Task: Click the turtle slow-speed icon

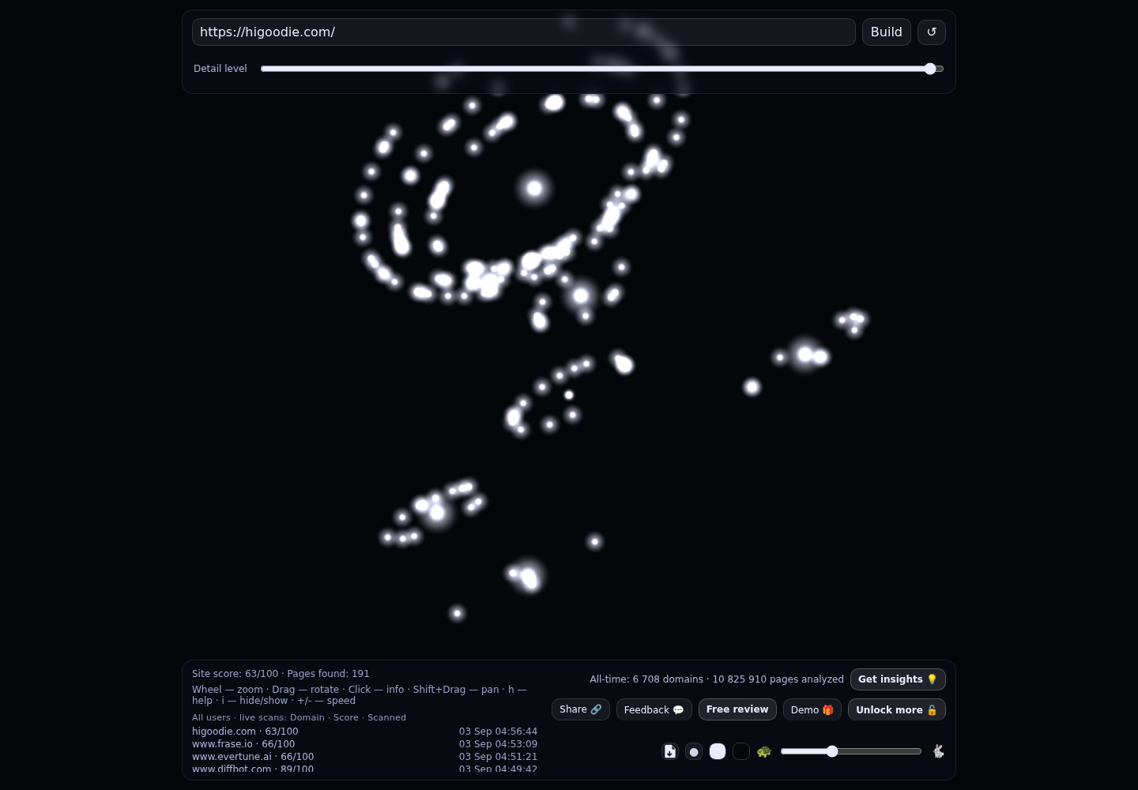Action: [764, 751]
